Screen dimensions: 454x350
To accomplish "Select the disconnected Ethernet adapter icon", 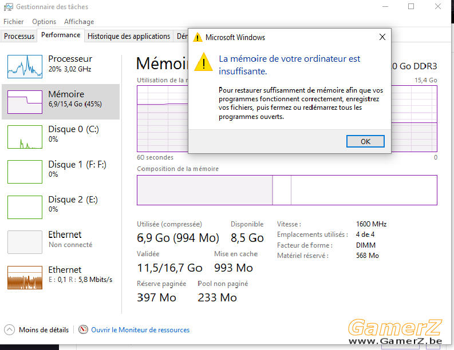I will point(25,242).
